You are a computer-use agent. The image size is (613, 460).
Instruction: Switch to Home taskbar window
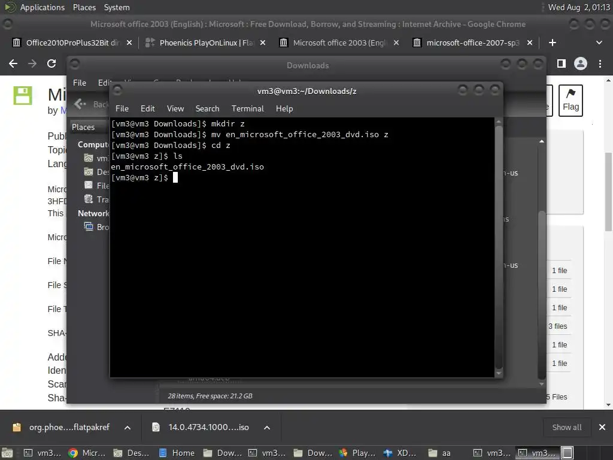click(x=177, y=453)
